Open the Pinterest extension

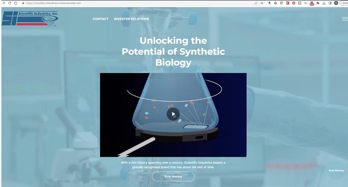(x=294, y=3)
